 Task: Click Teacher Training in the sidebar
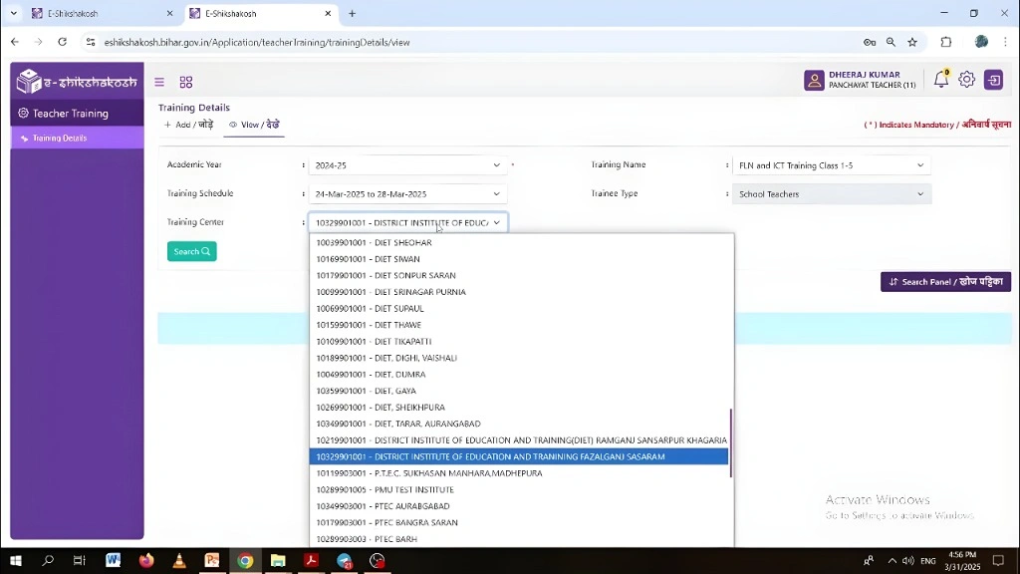(x=69, y=114)
